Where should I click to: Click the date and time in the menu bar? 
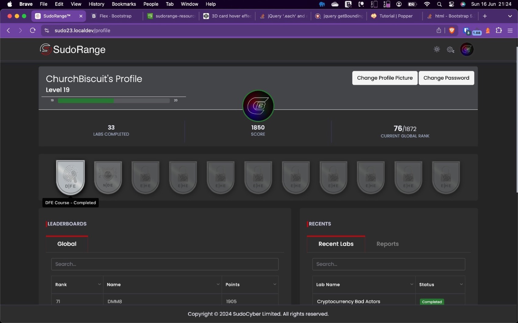[491, 4]
